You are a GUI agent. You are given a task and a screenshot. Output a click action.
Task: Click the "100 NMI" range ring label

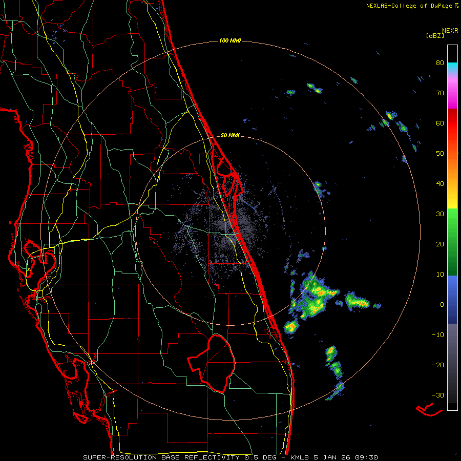[230, 40]
